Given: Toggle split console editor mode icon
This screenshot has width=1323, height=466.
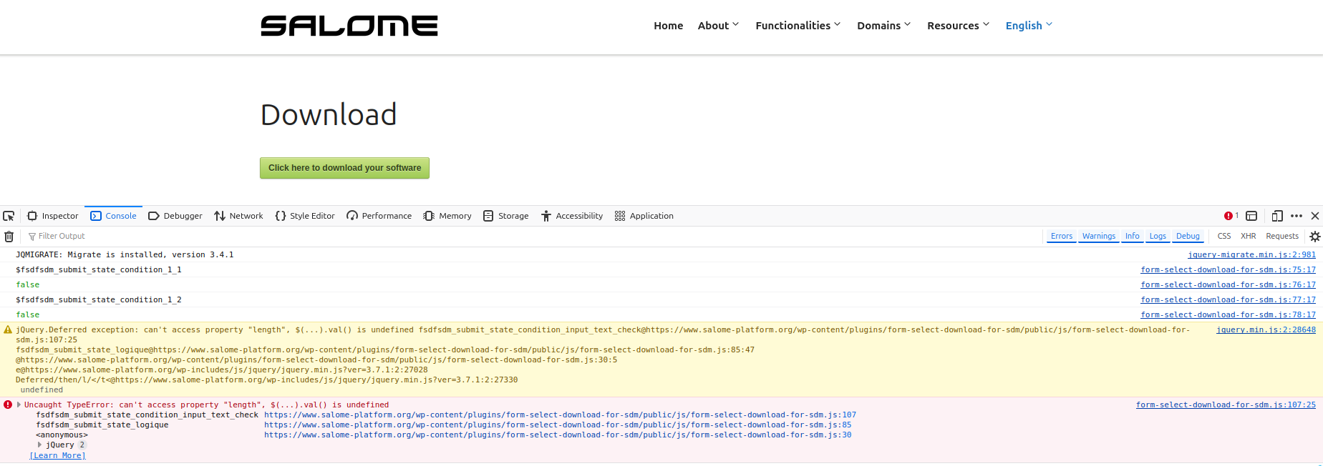Looking at the screenshot, I should coord(1251,216).
